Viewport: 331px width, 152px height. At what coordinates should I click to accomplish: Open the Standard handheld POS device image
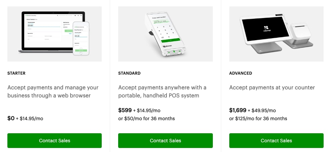coord(165,34)
